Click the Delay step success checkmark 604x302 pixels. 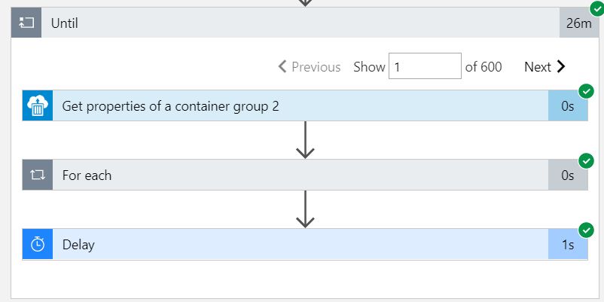click(586, 230)
